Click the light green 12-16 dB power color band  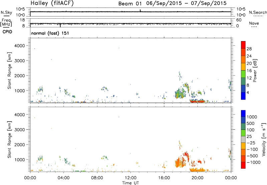243,74
